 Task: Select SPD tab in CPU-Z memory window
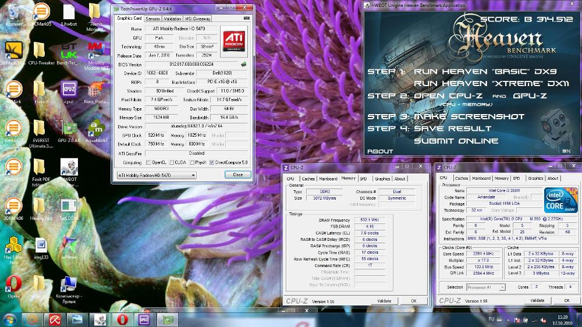tap(363, 179)
